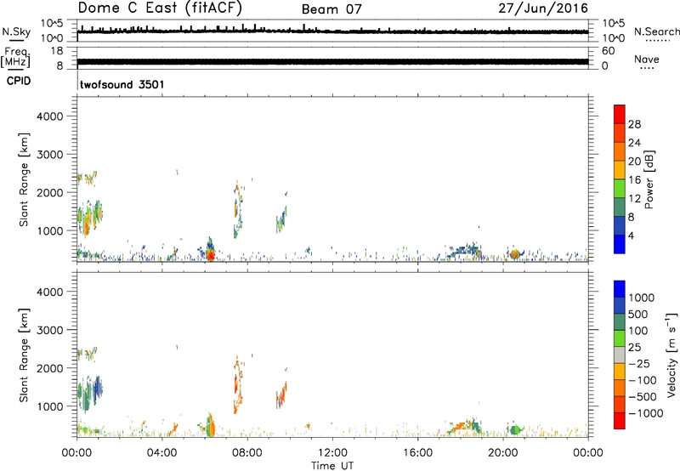
Task: Click the blue velocity patch near 01:00
Action: [98, 388]
